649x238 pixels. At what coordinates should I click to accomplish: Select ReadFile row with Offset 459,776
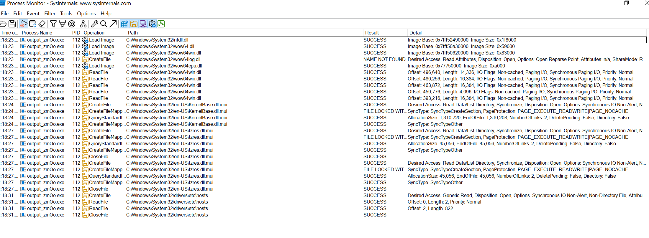[323, 92]
